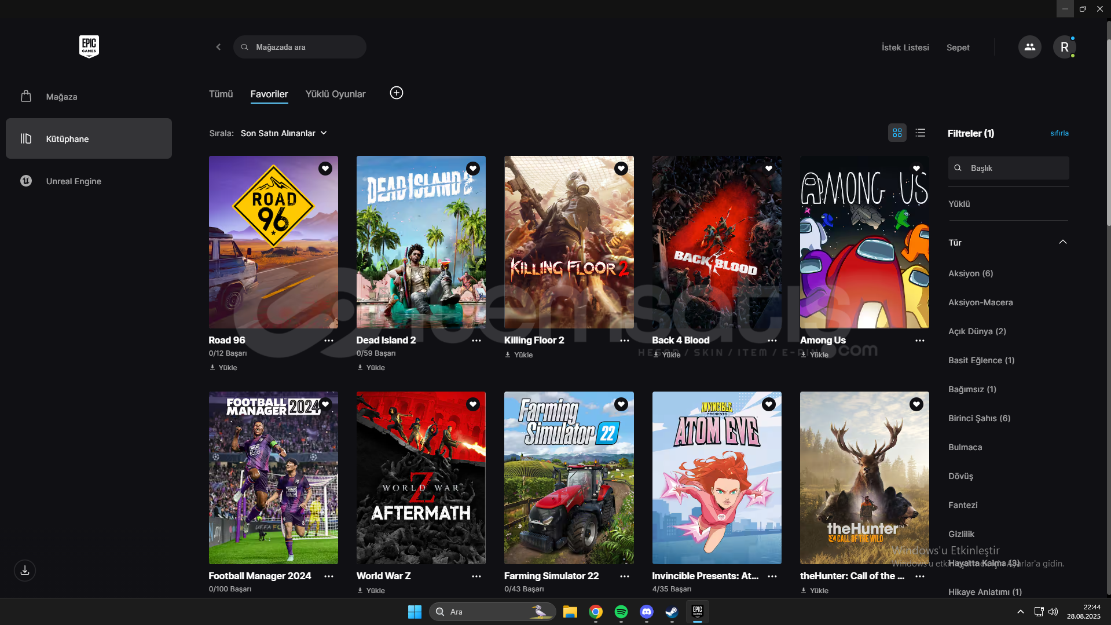Collapse the Tür filter section
Viewport: 1111px width, 625px height.
tap(1063, 242)
